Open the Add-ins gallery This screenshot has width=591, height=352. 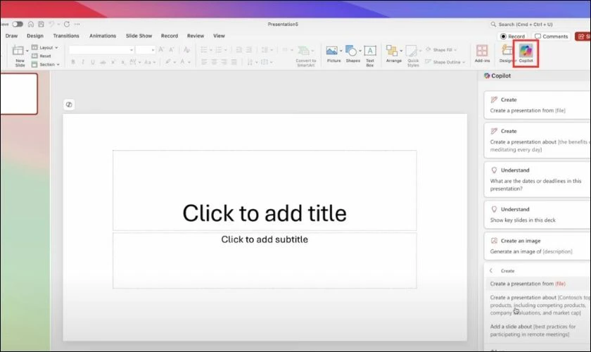[482, 54]
